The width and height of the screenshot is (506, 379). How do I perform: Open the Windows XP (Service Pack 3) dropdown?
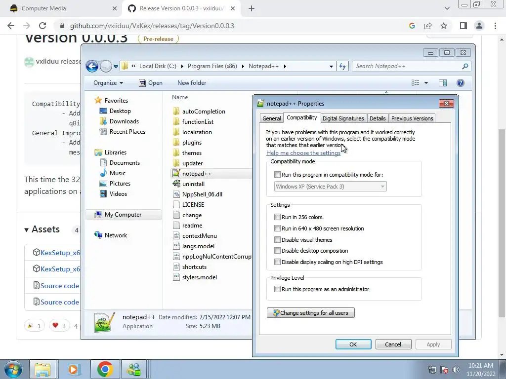[x=331, y=186]
